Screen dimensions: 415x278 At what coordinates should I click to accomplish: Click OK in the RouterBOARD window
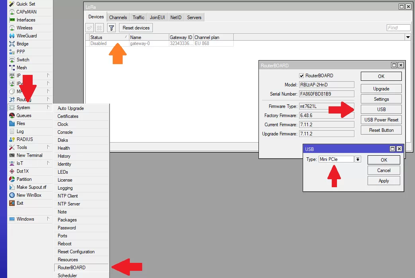pos(381,76)
